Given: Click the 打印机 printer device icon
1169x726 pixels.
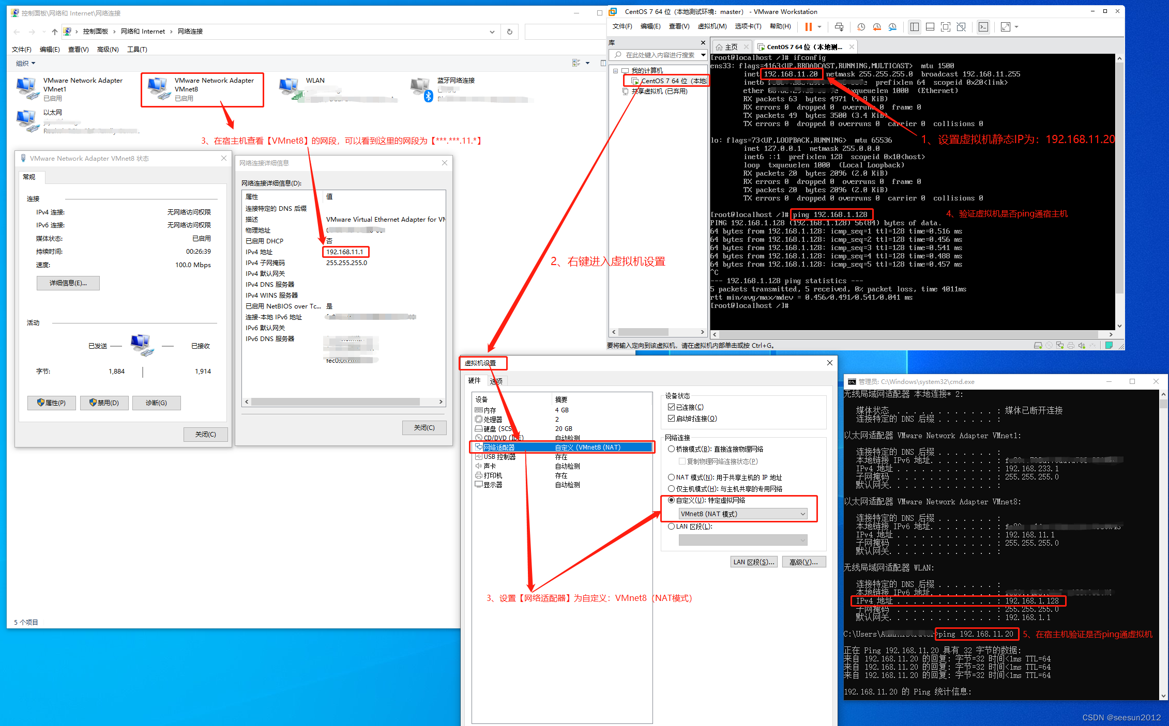Looking at the screenshot, I should pyautogui.click(x=479, y=475).
